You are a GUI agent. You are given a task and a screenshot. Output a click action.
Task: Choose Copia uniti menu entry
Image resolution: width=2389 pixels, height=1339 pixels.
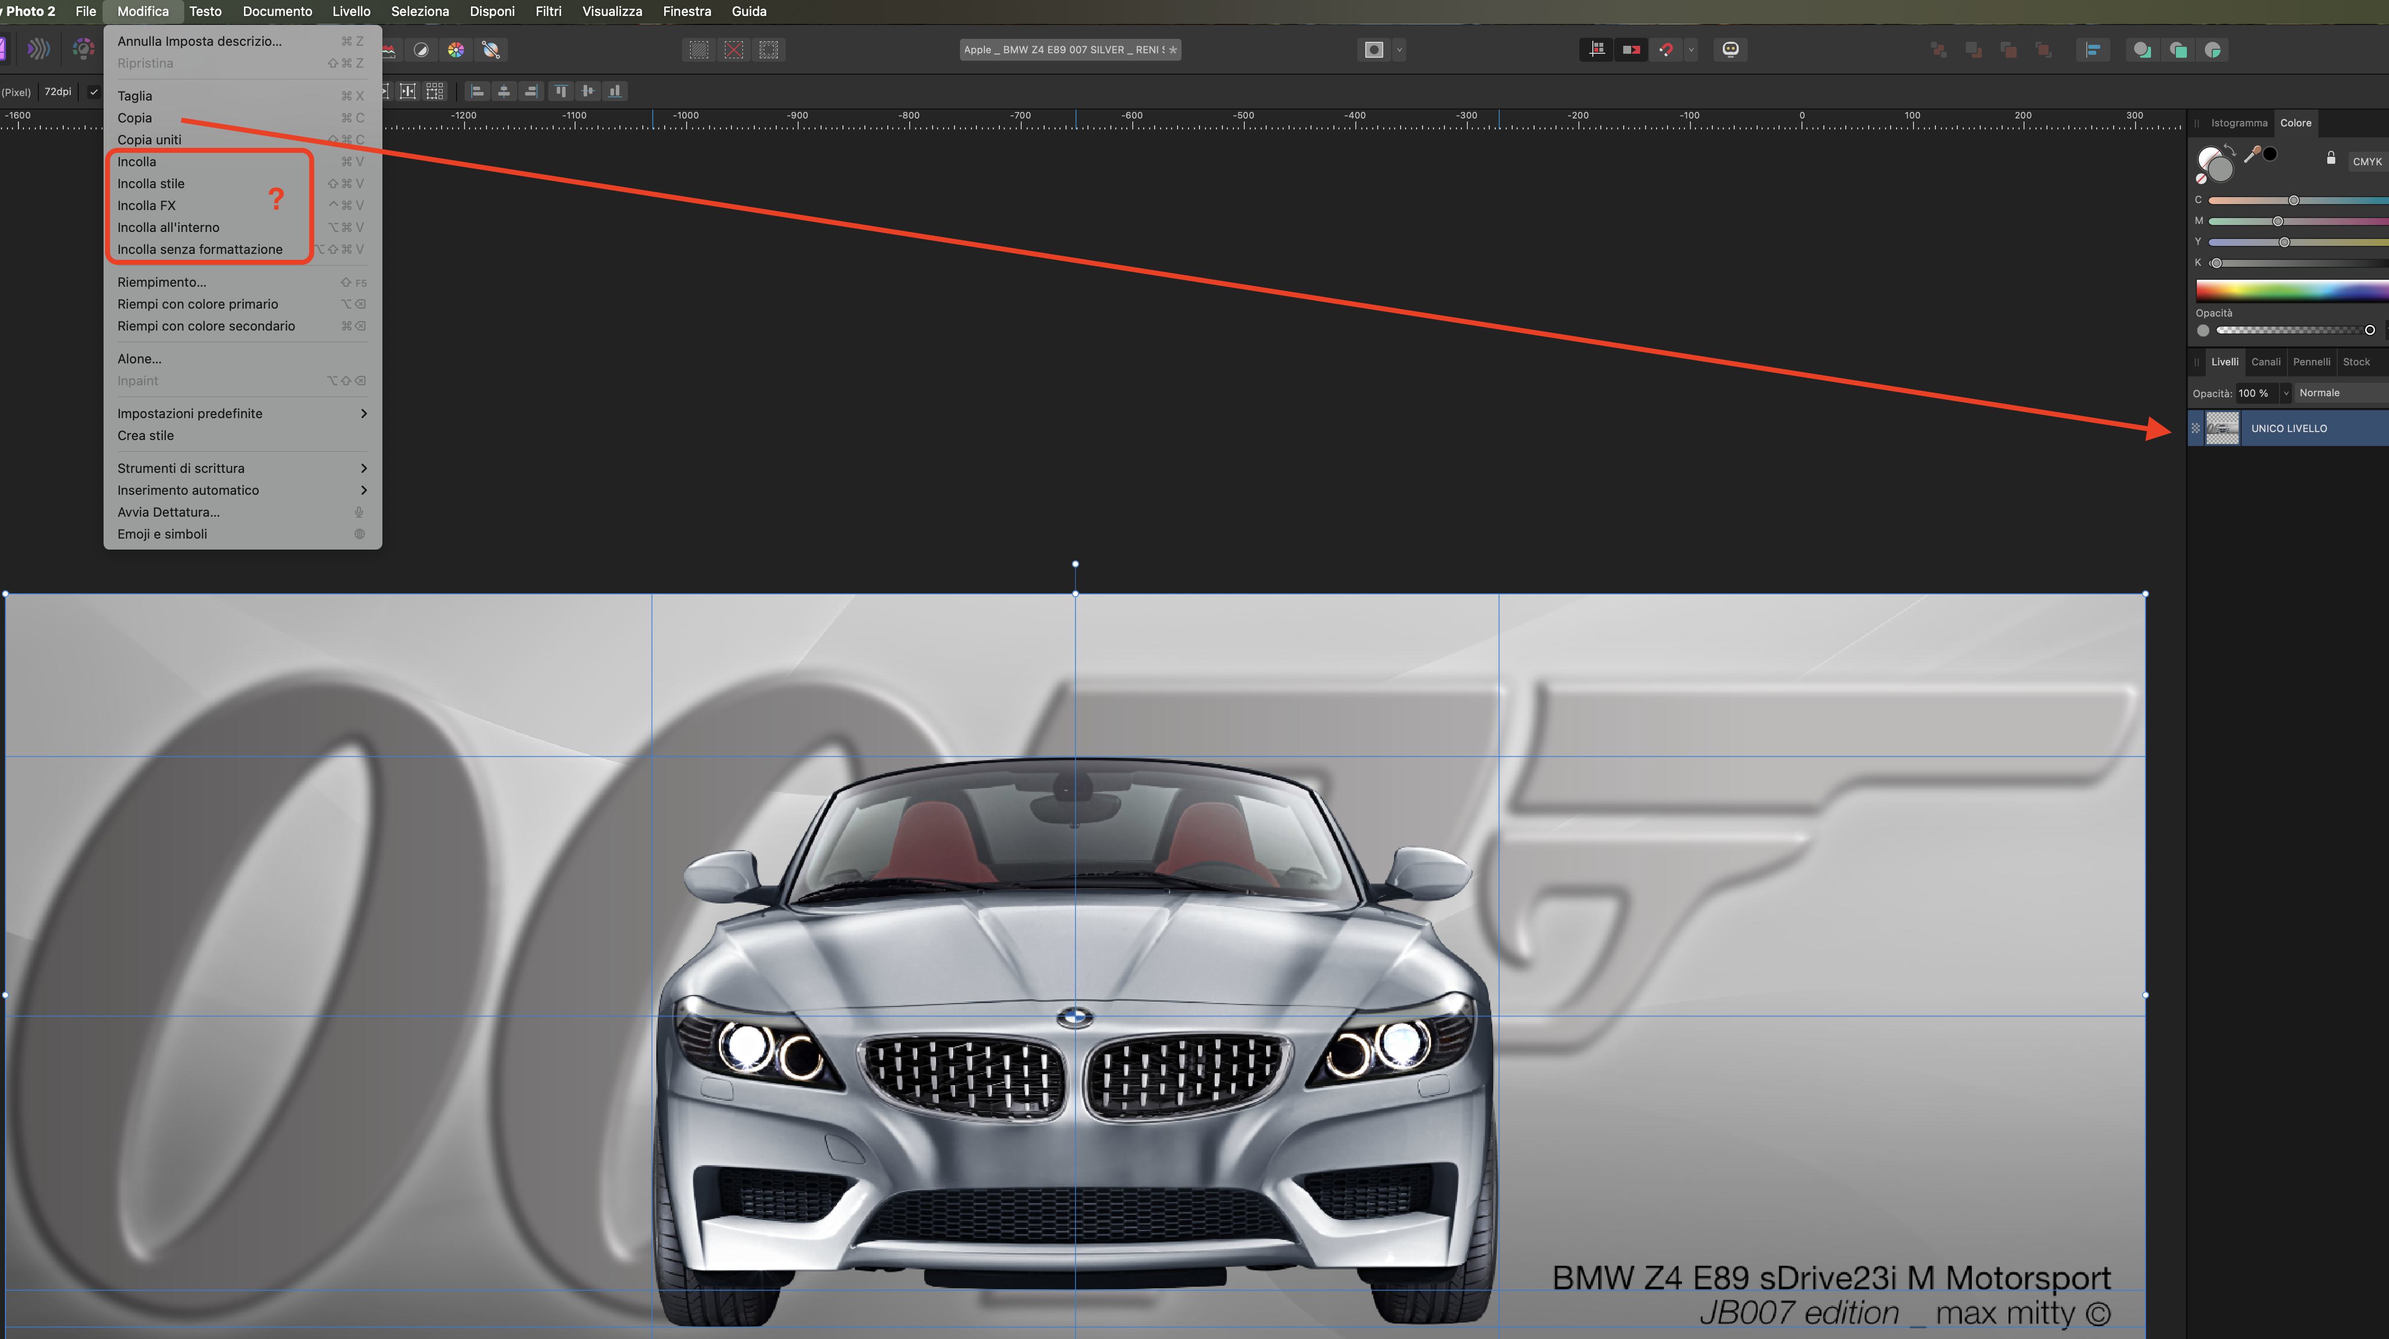(x=242, y=140)
